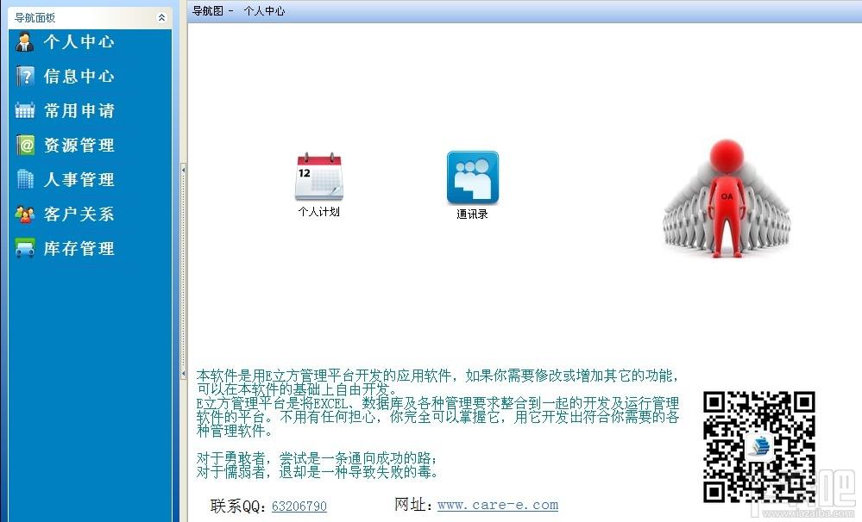
Task: Select 客户关系 menu label
Action: point(79,214)
